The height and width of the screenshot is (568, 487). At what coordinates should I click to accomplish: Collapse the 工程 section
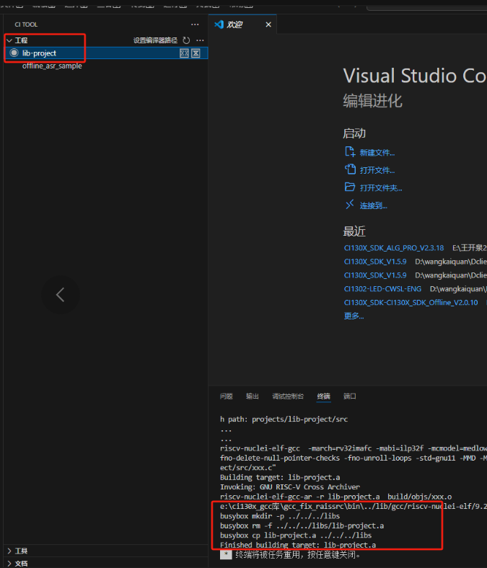9,40
